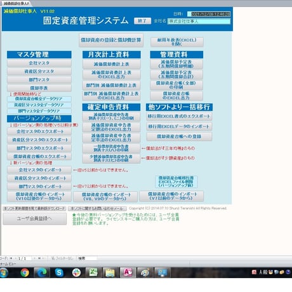This screenshot has width=292, height=292.
Task: Open 減価償却予定表(五期間償却合計)
Action: (176, 74)
